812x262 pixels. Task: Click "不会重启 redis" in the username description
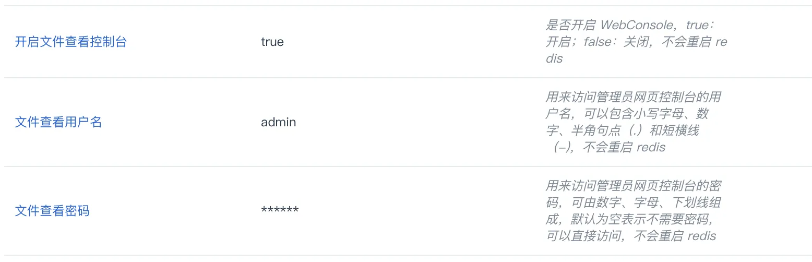624,147
